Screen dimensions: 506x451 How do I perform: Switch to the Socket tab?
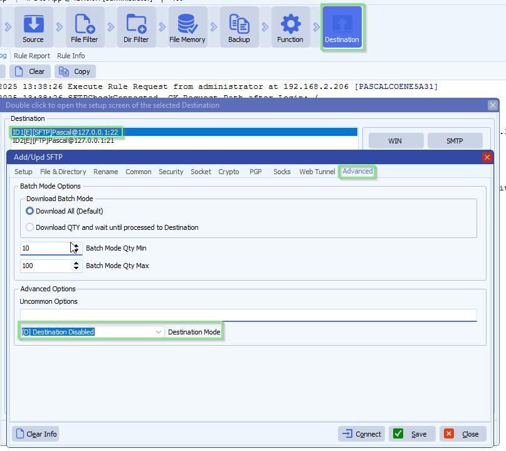[x=201, y=172]
